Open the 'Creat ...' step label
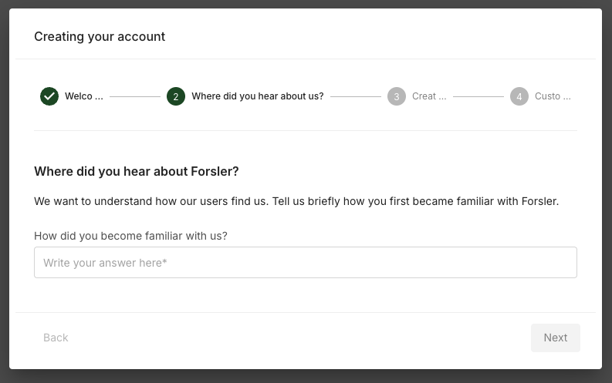This screenshot has width=612, height=383. point(429,96)
